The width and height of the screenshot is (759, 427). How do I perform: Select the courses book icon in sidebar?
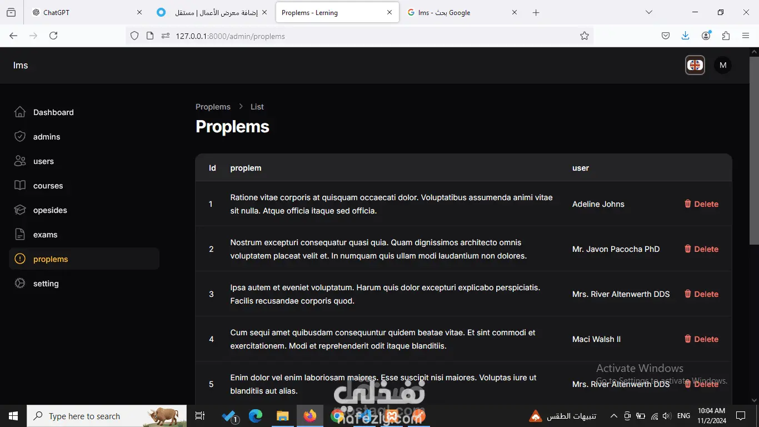(x=20, y=186)
